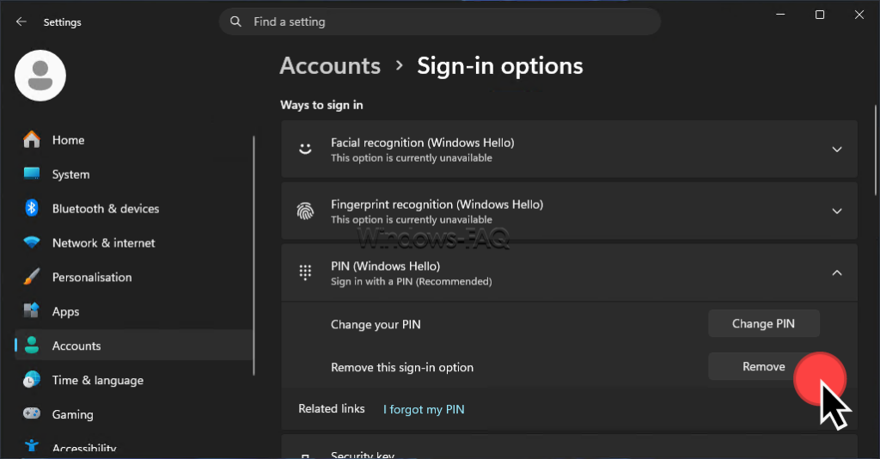The width and height of the screenshot is (880, 459).
Task: Click the Sign-in options page title
Action: 499,66
